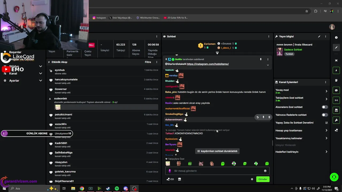
Task: Select the sudeordek subscription renewal entry
Action: (x=104, y=104)
